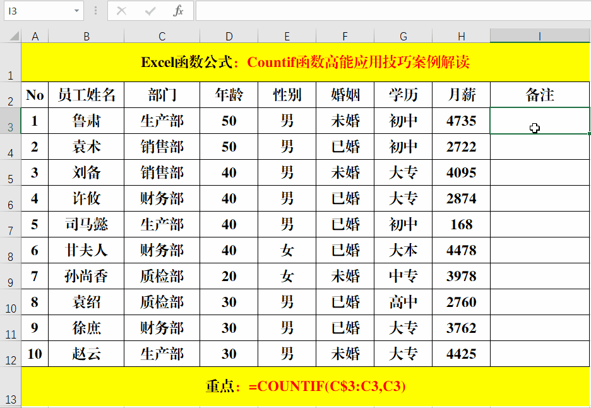
Task: Click the education cell '中专'
Action: click(403, 276)
